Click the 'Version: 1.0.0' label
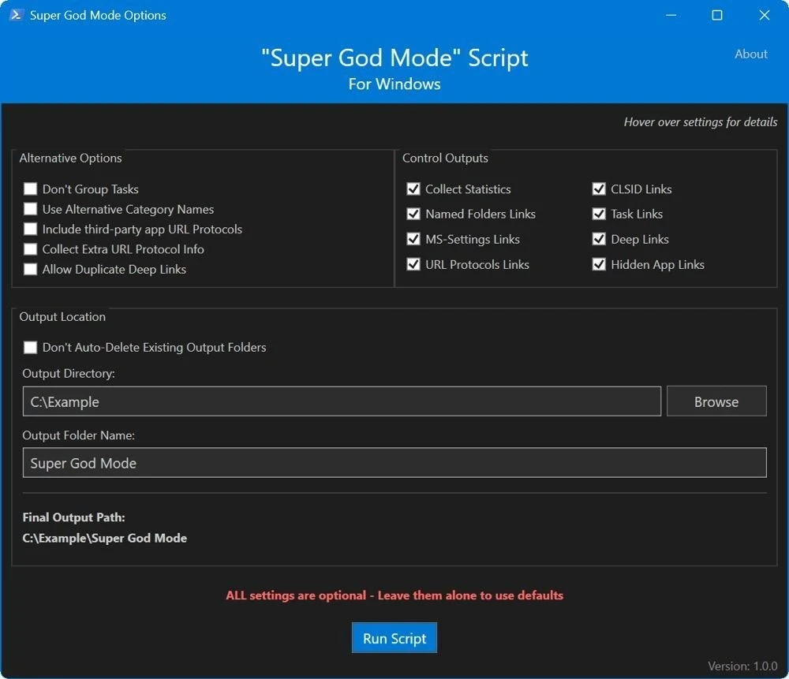 click(x=742, y=666)
